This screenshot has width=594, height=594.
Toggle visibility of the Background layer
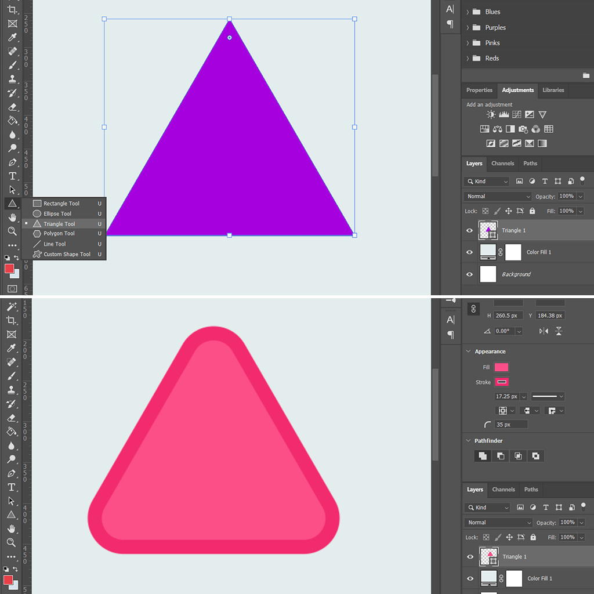(469, 274)
